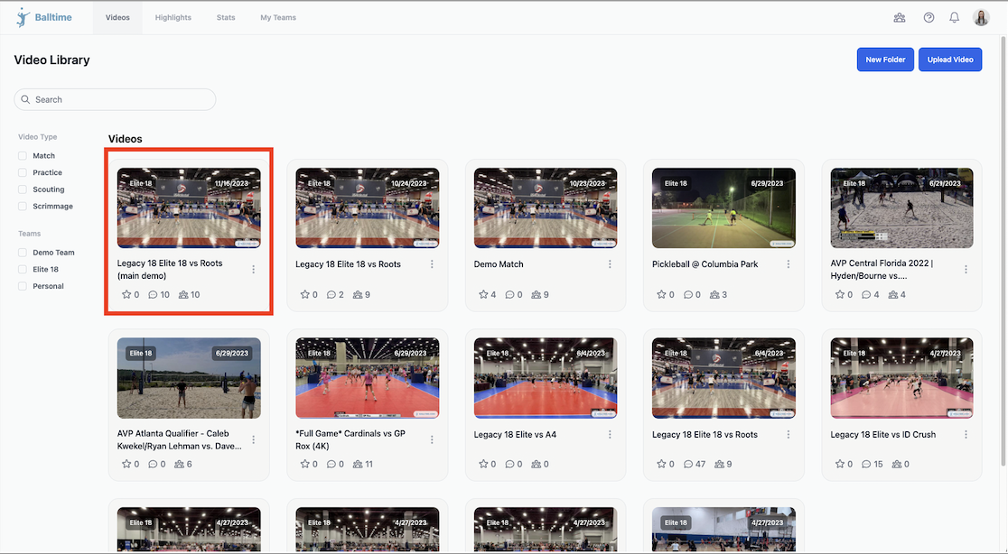1008x554 pixels.
Task: Filter by Demo Team checkbox
Action: coord(23,253)
